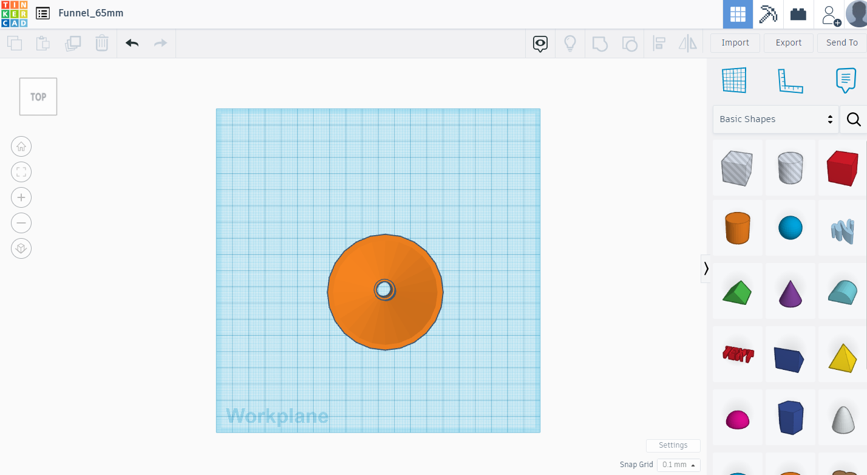Open the Mirror tool

point(688,43)
